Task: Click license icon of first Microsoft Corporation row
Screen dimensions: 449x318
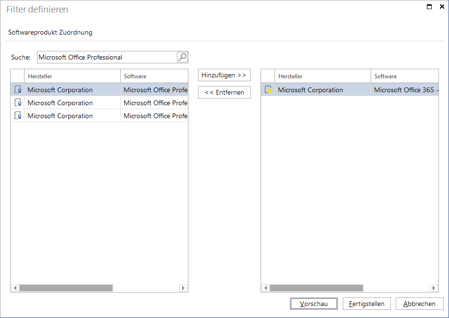Action: (18, 90)
